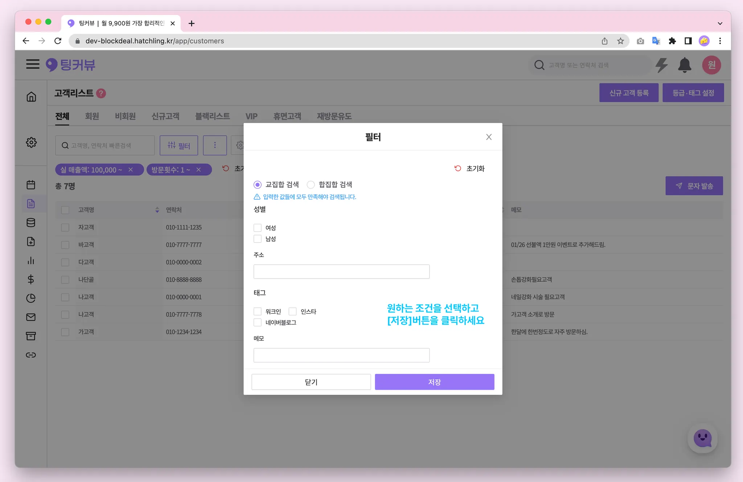Viewport: 743px width, 482px height.
Task: Open the mail envelope sidebar icon
Action: pyautogui.click(x=31, y=317)
